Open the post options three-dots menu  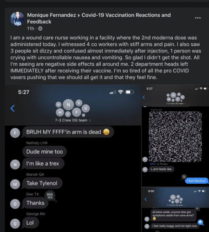click(198, 18)
